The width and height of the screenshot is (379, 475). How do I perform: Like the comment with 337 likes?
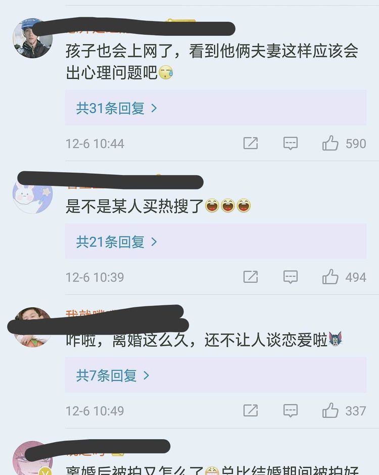click(x=330, y=410)
